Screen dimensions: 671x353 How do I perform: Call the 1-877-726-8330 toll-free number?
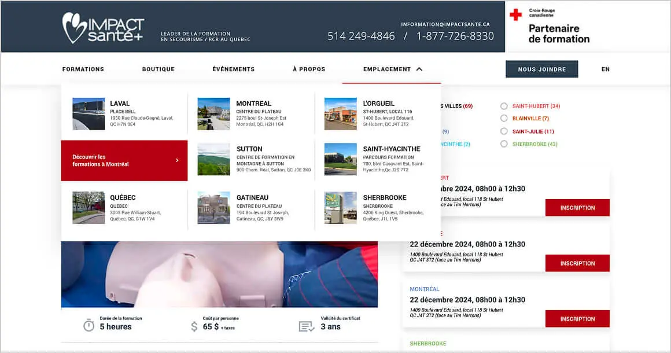click(x=455, y=36)
